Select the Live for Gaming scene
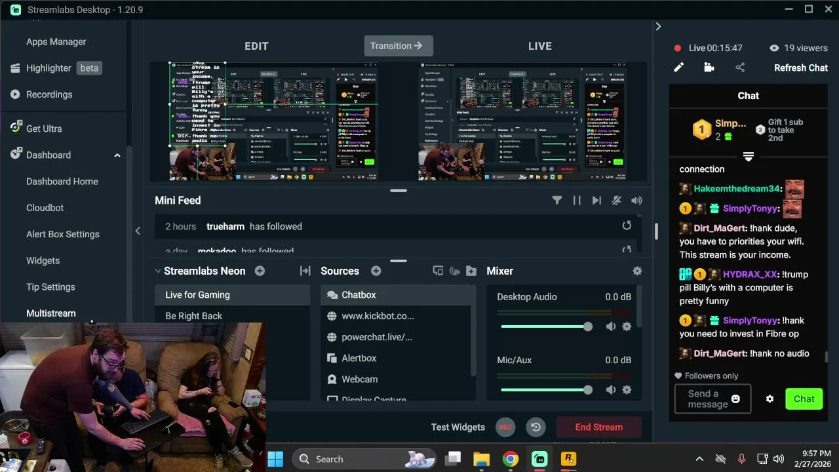The image size is (839, 472). coord(232,295)
